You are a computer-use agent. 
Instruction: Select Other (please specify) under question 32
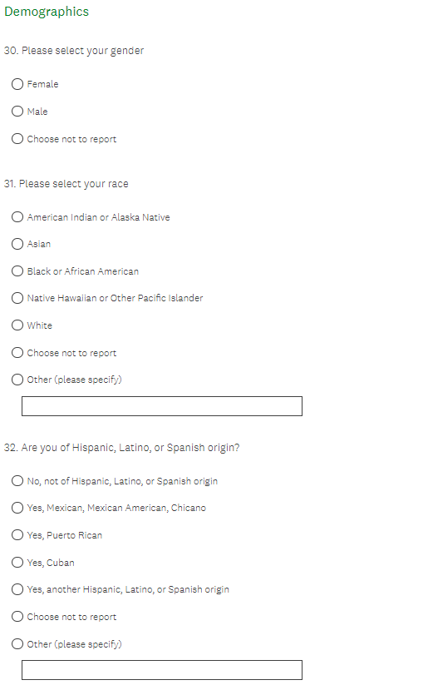(x=17, y=643)
